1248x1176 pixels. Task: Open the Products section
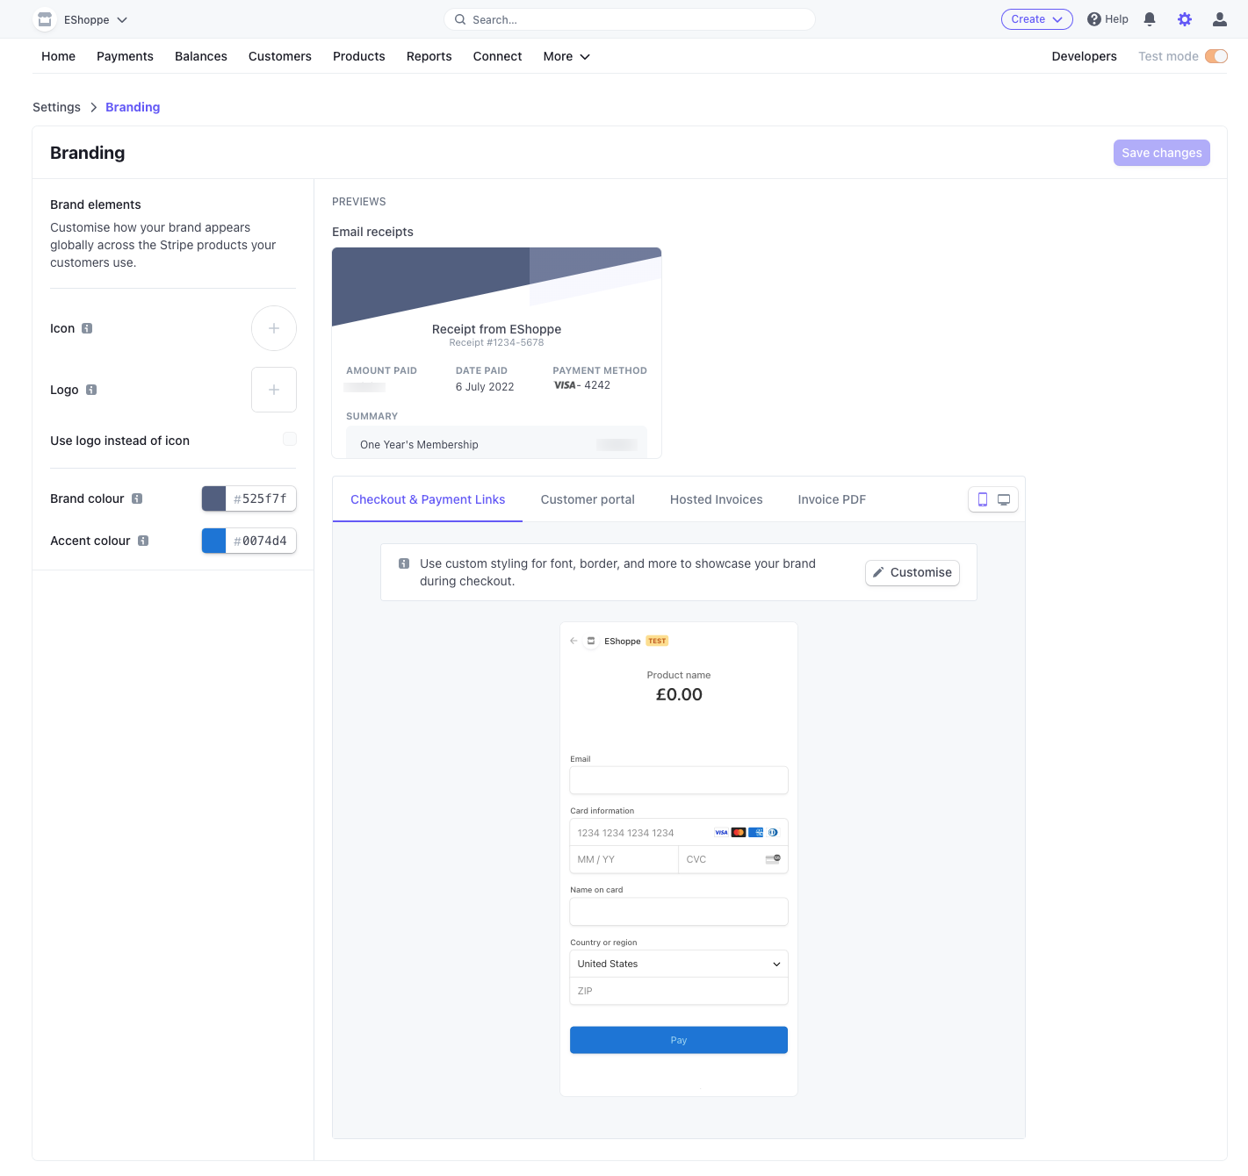coord(359,56)
